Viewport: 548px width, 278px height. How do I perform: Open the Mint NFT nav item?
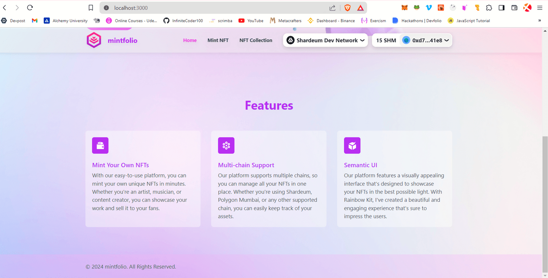click(218, 40)
